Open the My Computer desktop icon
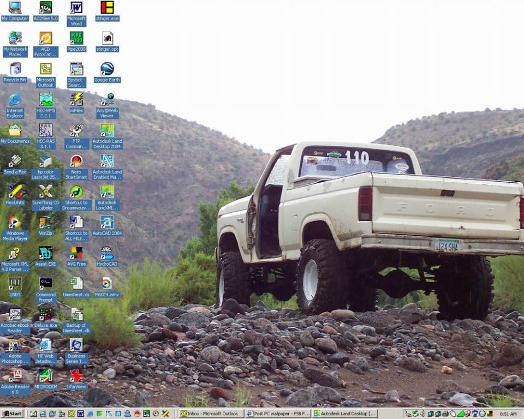 [15, 11]
